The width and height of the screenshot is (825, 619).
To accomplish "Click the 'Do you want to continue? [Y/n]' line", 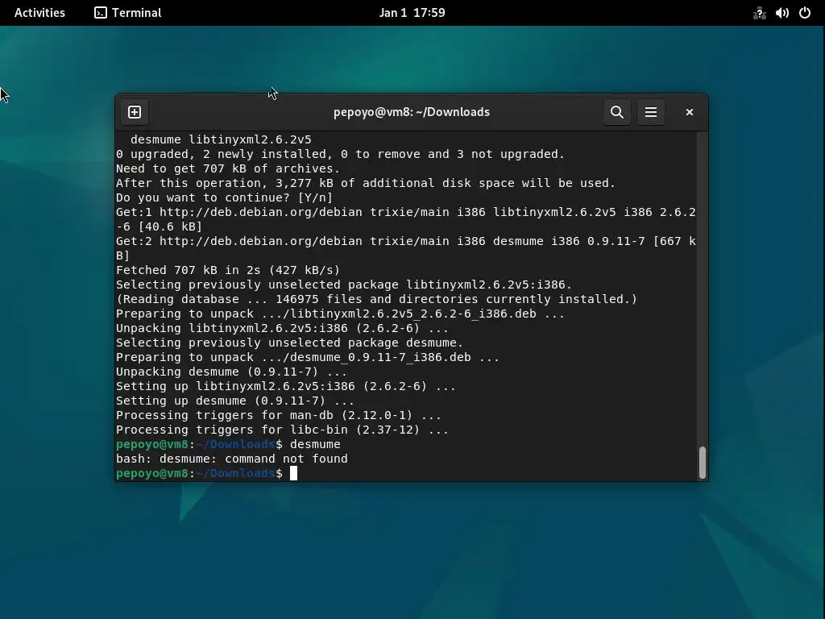I will point(225,197).
